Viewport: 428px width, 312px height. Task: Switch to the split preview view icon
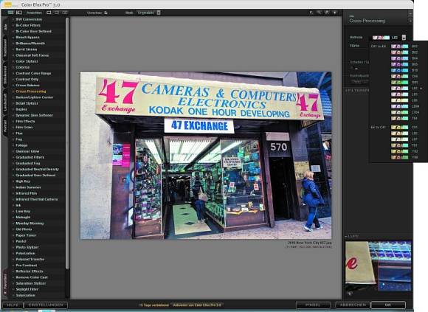pos(57,13)
